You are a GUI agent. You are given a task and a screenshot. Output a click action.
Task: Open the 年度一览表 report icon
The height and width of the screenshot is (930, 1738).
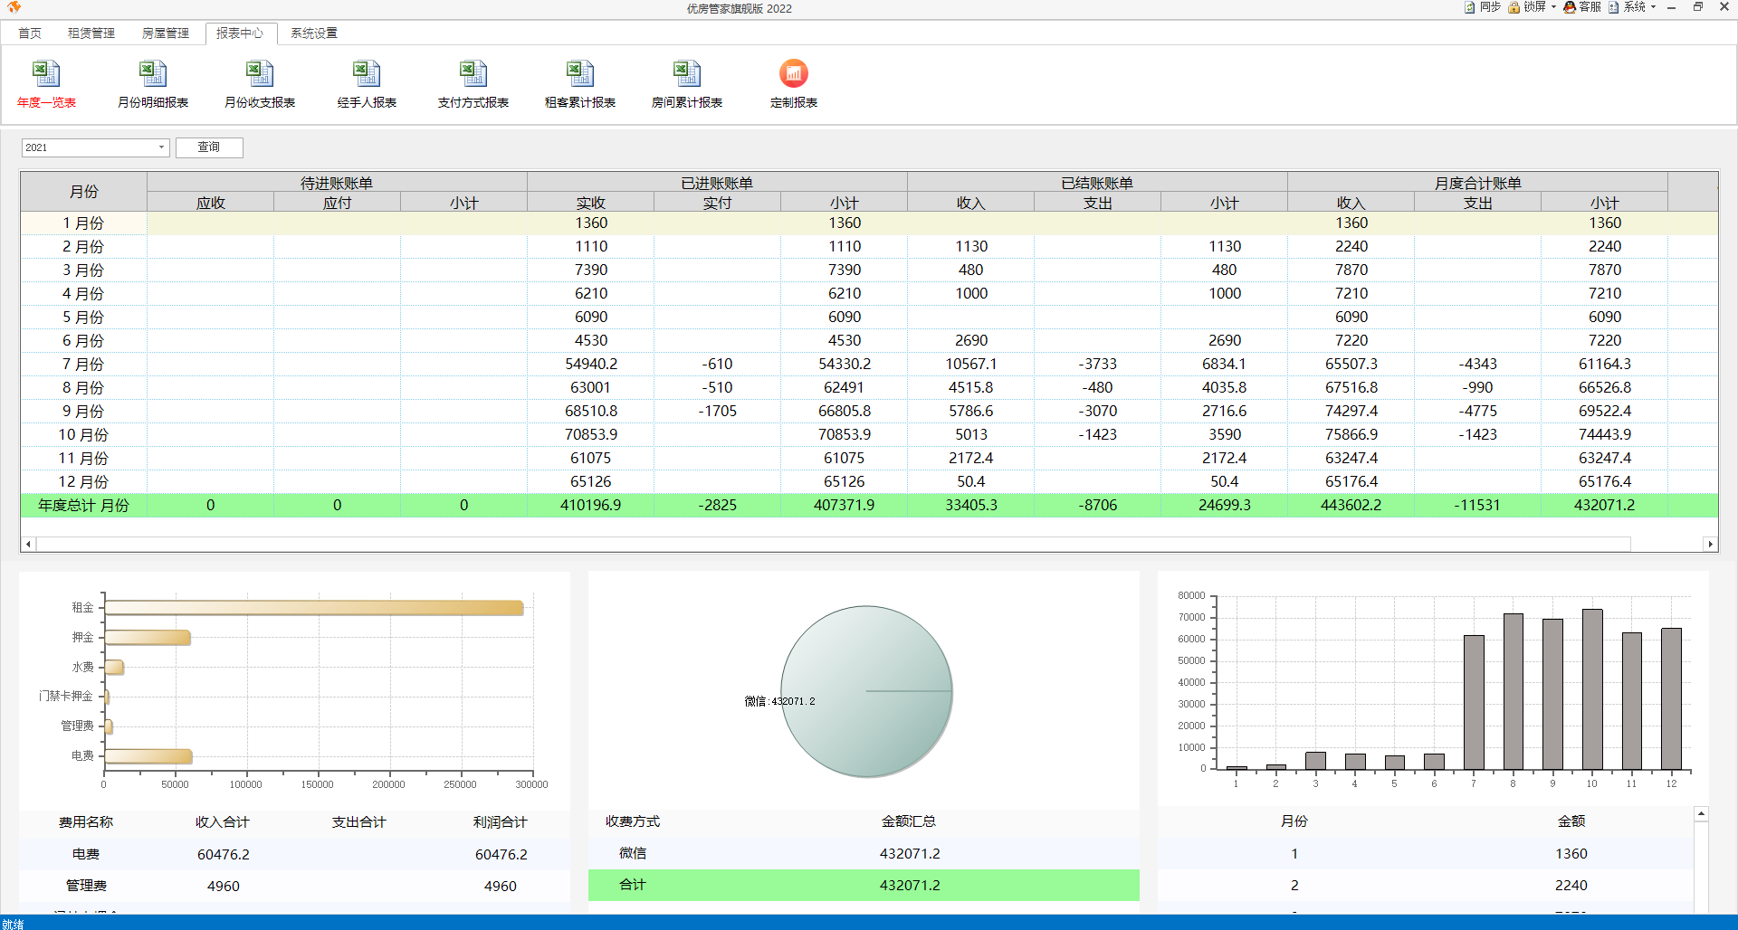pyautogui.click(x=46, y=74)
